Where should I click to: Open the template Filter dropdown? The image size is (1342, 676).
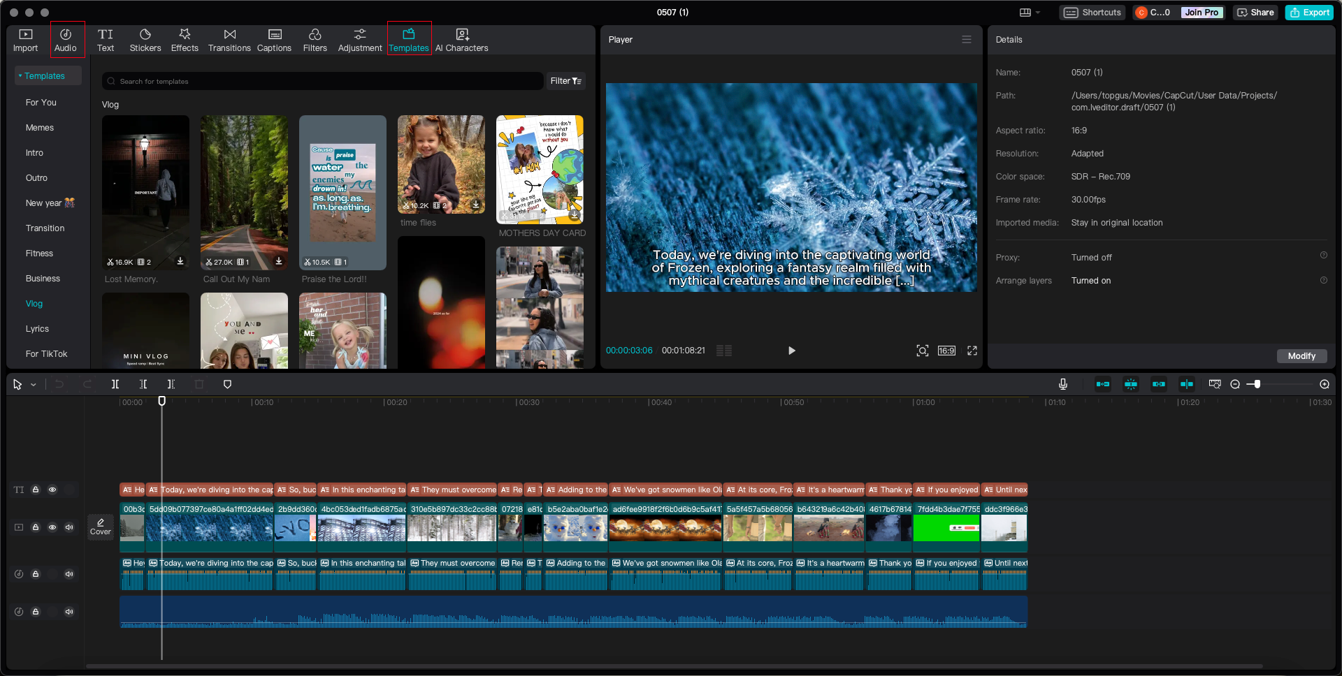[x=566, y=81]
